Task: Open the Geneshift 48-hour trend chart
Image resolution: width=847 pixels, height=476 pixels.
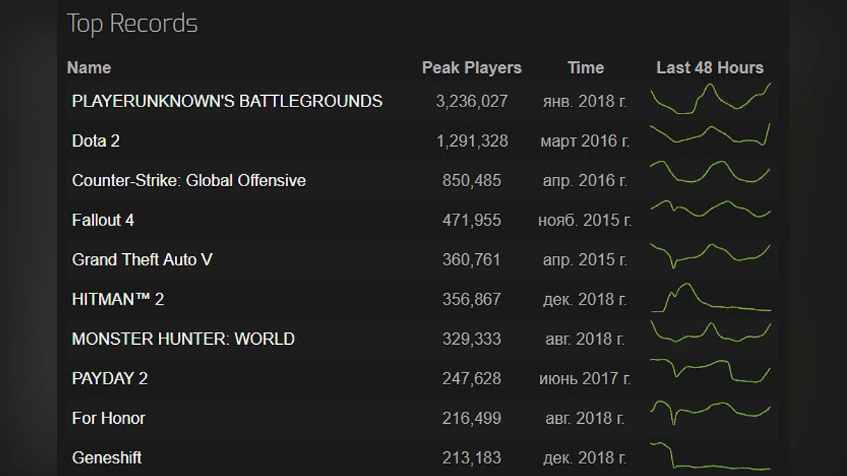Action: 710,456
